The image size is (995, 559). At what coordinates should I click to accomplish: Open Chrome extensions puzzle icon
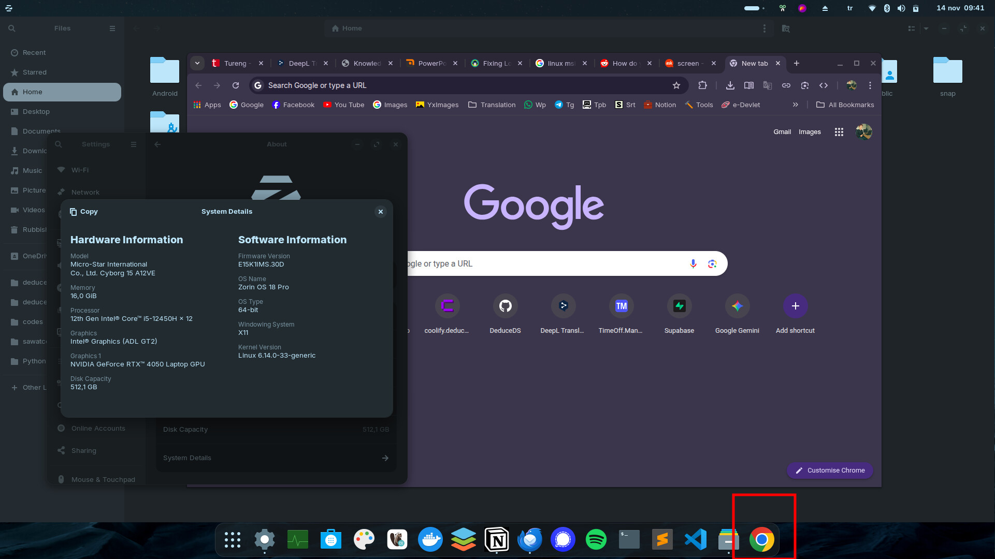[702, 85]
